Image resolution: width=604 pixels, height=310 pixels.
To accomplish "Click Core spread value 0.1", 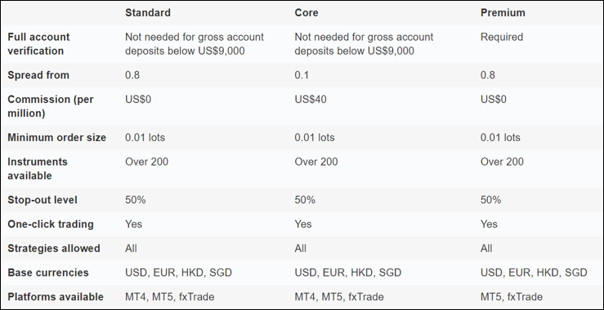I will pyautogui.click(x=302, y=75).
